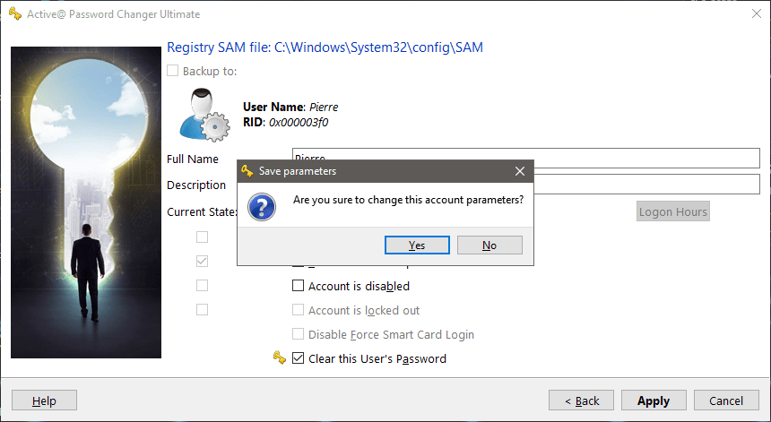This screenshot has height=422, width=771.
Task: Toggle the Backup to checkbox
Action: point(173,71)
